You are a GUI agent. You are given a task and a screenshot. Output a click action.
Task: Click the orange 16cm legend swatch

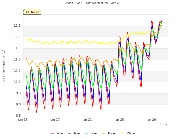[x=103, y=134]
